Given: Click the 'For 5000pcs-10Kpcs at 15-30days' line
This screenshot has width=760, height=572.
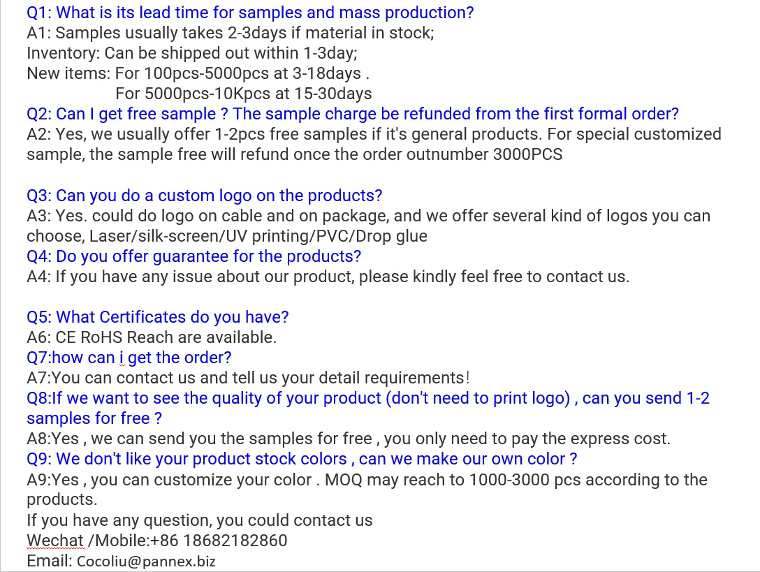Looking at the screenshot, I should [x=243, y=94].
